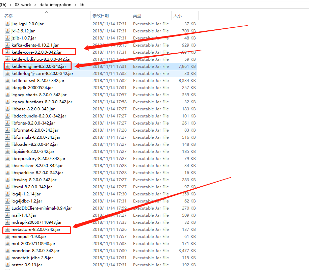Viewport: 309px width, 270px height.
Task: Select the kettle-ui-swt-8.2.0.0-342.jar file
Action: [x=38, y=81]
